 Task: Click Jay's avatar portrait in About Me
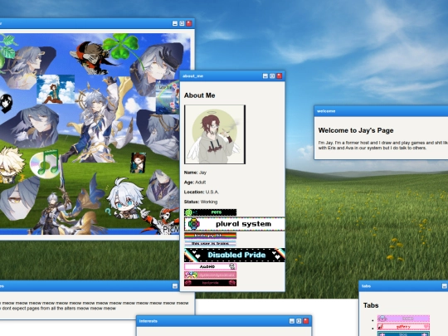click(x=215, y=134)
